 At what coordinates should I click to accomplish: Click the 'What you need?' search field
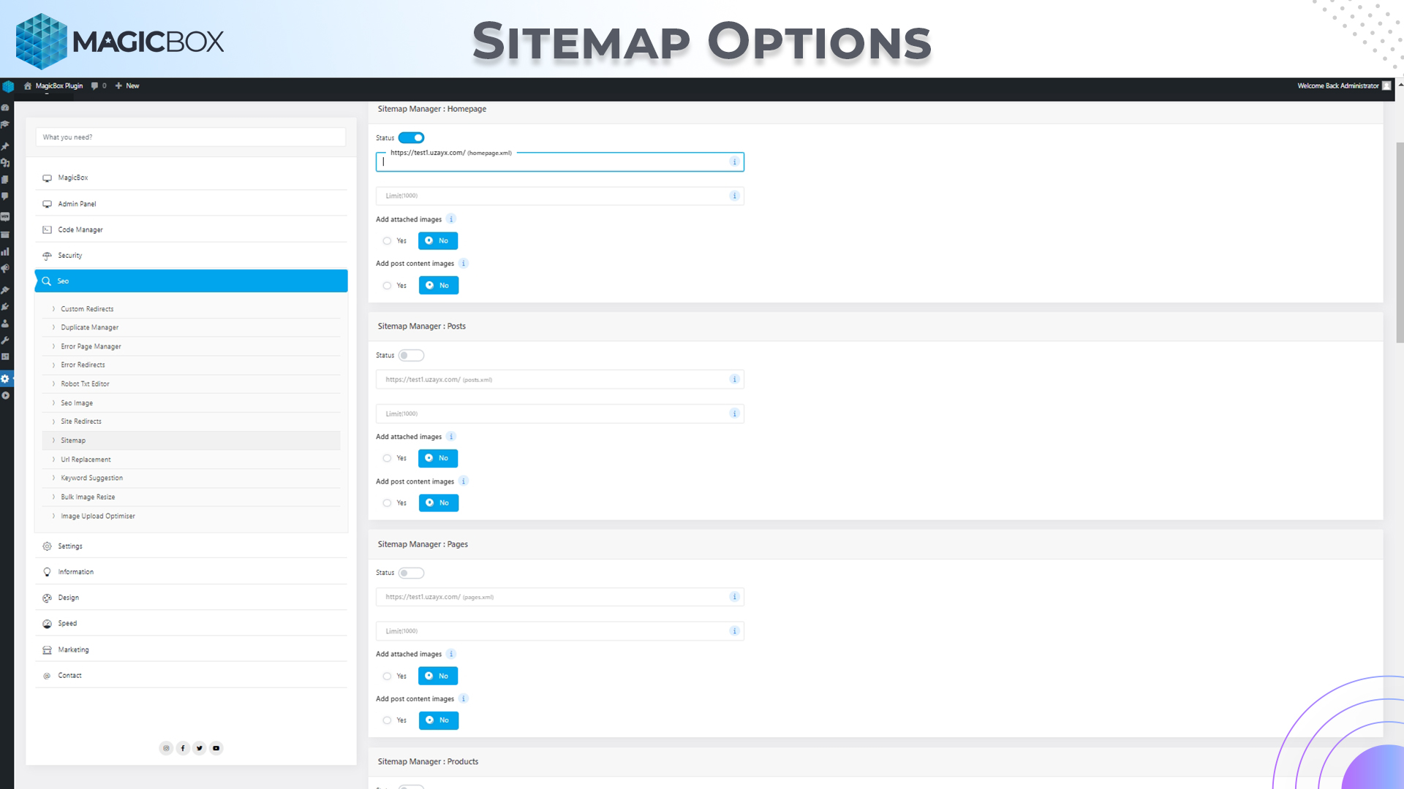(x=191, y=137)
